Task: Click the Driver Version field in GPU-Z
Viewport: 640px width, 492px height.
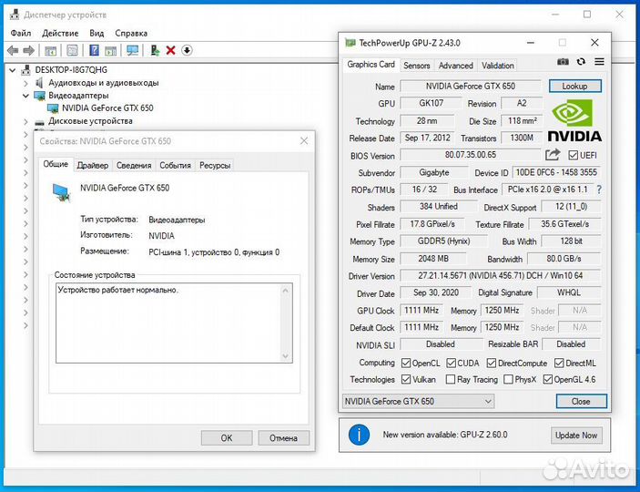Action: [x=500, y=276]
